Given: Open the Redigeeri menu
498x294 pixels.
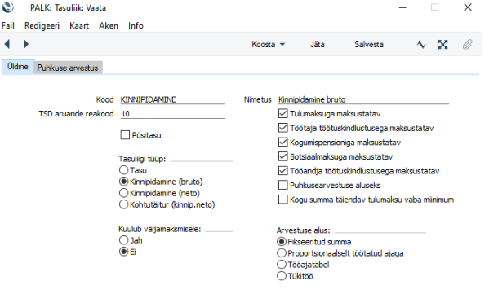Looking at the screenshot, I should 42,26.
